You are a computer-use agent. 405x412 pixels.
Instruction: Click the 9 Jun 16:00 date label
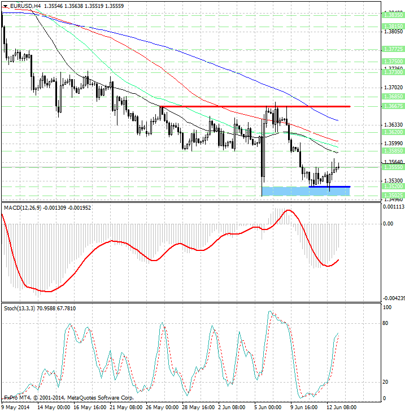click(304, 407)
